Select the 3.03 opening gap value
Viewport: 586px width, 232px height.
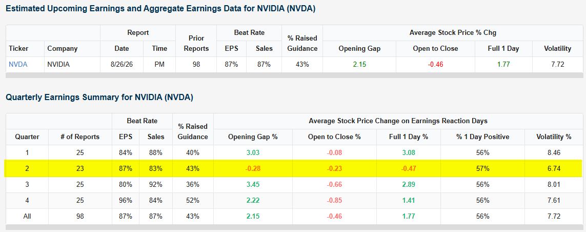pyautogui.click(x=253, y=152)
